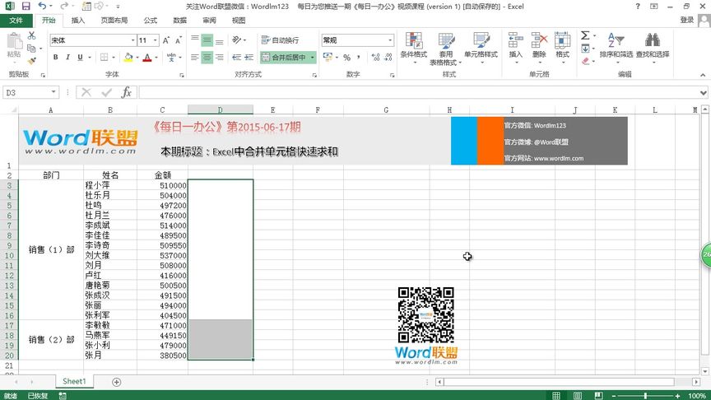Toggle 合并后居中 merge and center

coord(284,57)
